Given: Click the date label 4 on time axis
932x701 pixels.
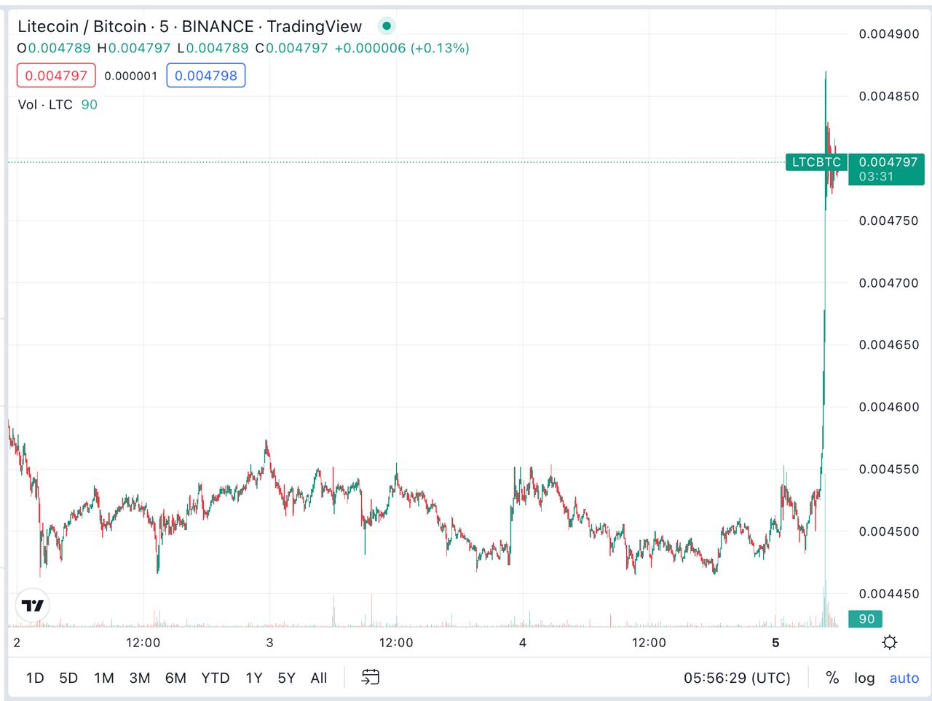Looking at the screenshot, I should click(523, 642).
